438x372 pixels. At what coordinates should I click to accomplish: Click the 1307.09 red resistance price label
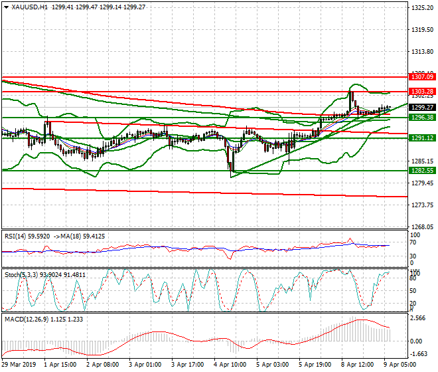pyautogui.click(x=422, y=77)
